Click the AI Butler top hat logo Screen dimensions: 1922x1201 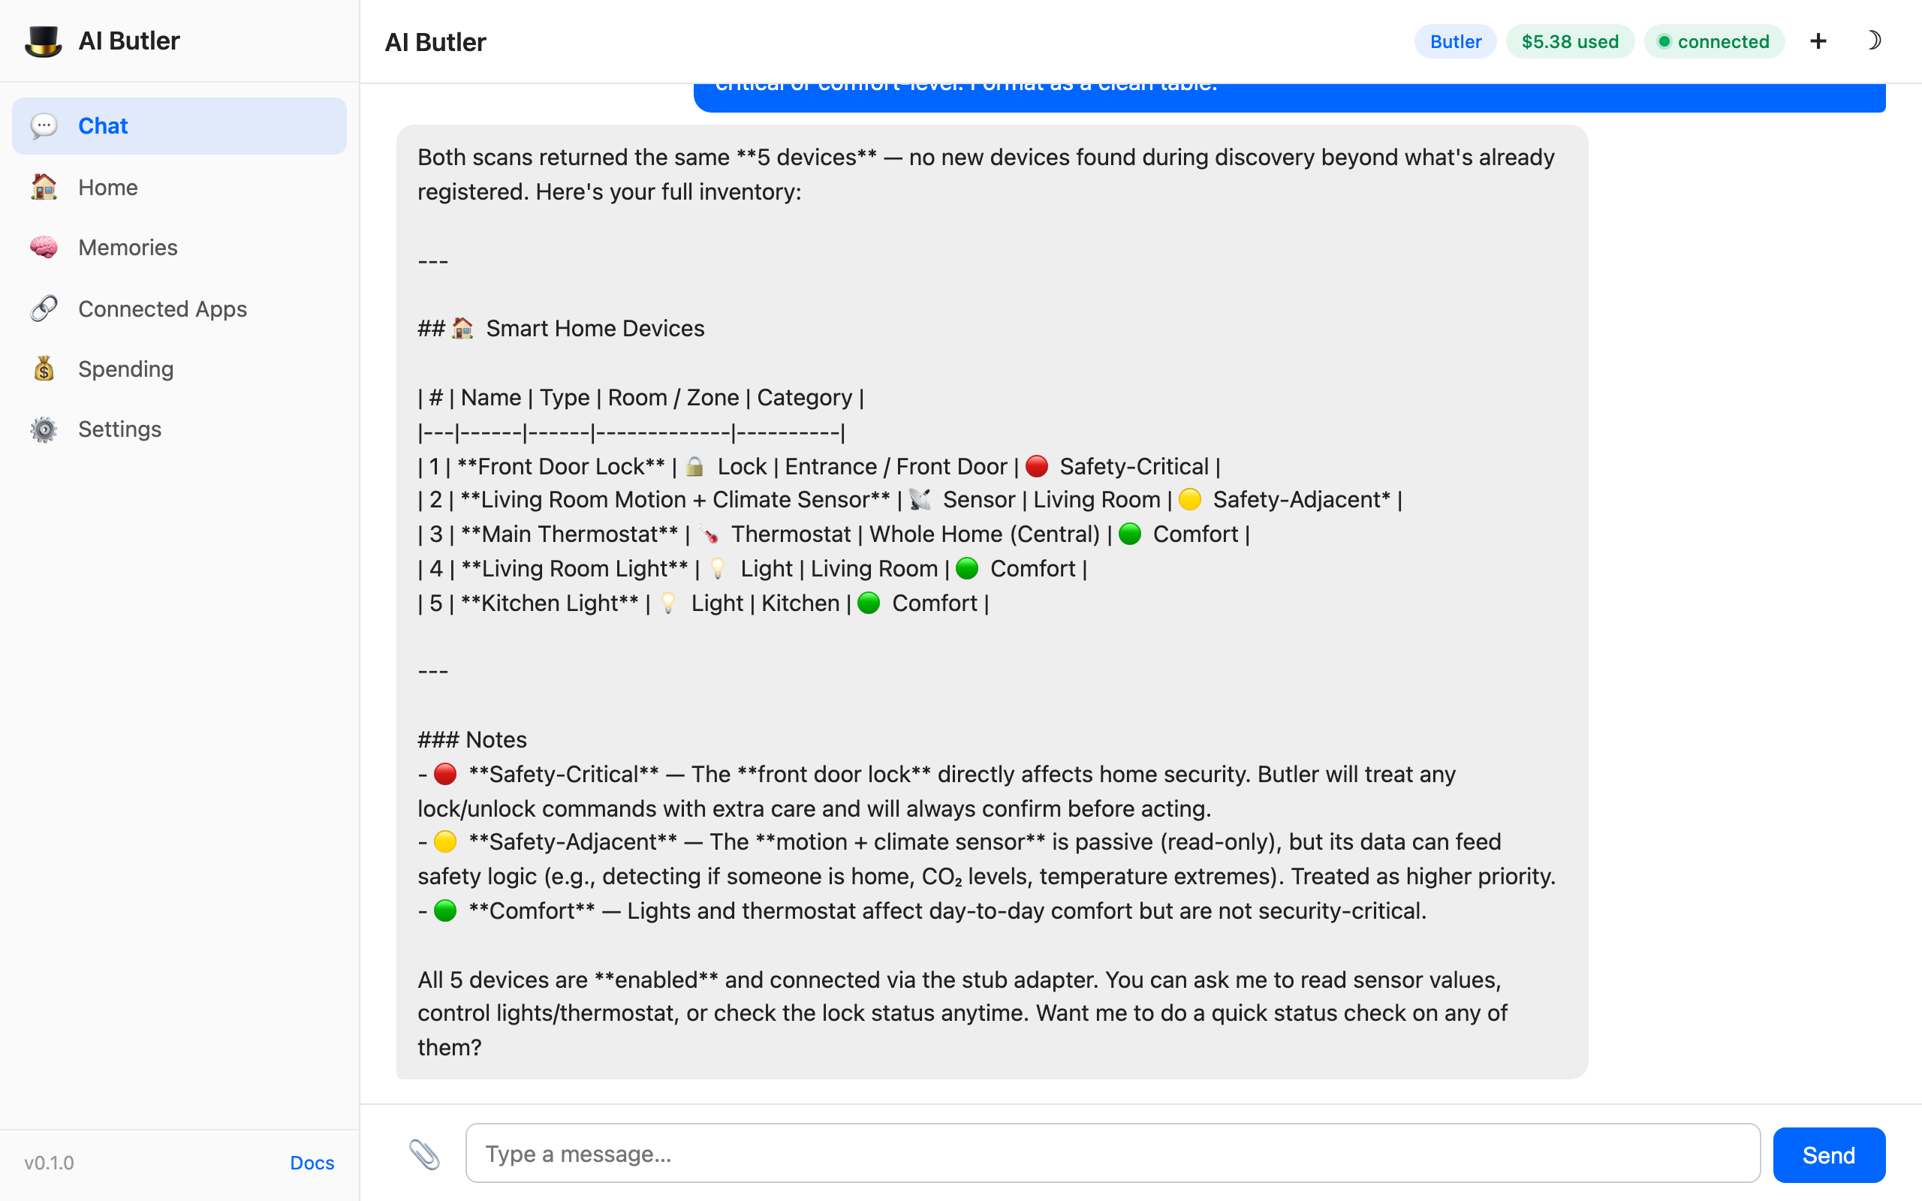pyautogui.click(x=44, y=41)
